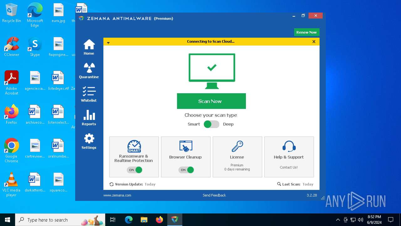Select the Microsoft Edge desktop shortcut
Viewport: 401px width, 226px height.
35,15
